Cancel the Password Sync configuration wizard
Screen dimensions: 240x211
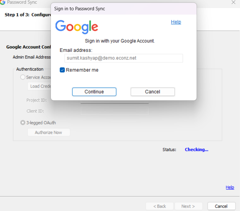221,206
